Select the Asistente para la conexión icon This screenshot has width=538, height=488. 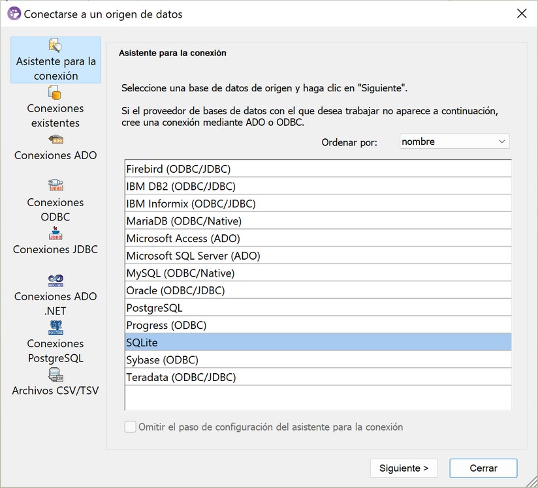coord(55,46)
